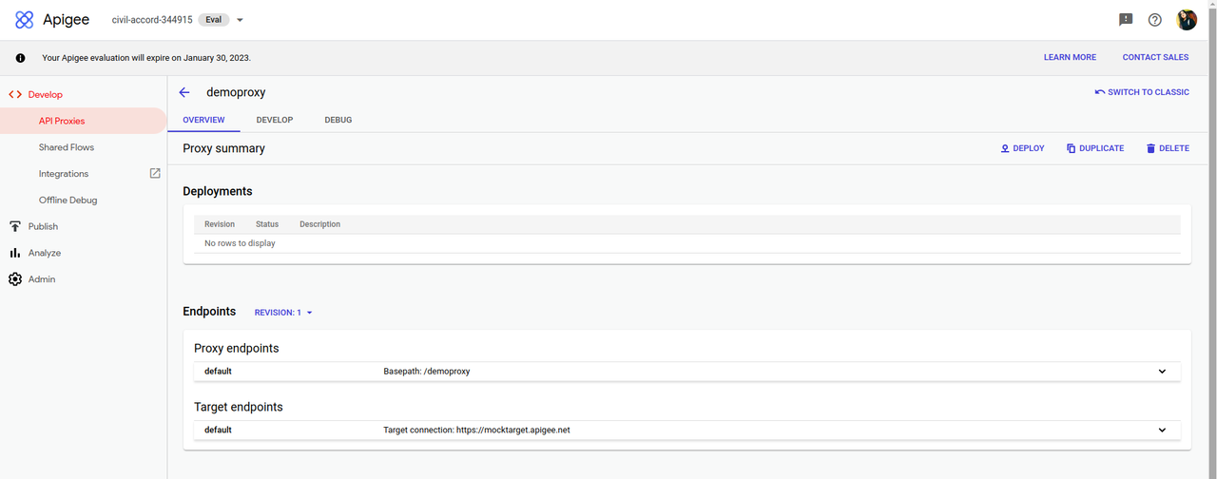Viewport: 1217px width, 479px height.
Task: Click the Learn More link
Action: click(1070, 57)
